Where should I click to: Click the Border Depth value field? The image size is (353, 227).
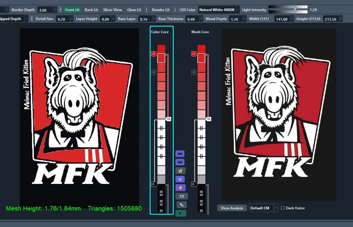pos(45,10)
